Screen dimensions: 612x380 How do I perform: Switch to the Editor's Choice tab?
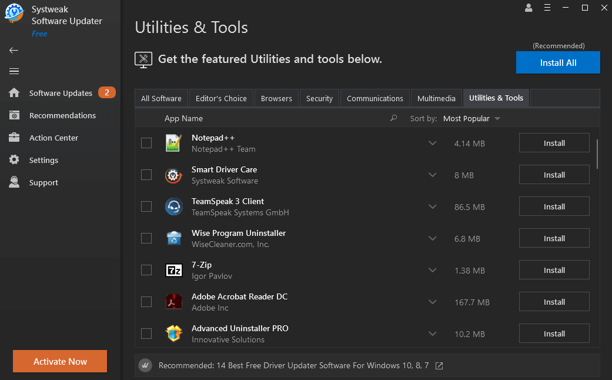click(x=221, y=98)
